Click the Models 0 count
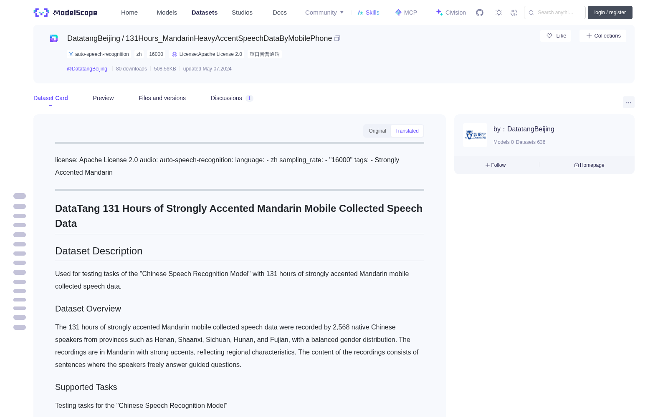The width and height of the screenshot is (668, 417). pyautogui.click(x=504, y=142)
